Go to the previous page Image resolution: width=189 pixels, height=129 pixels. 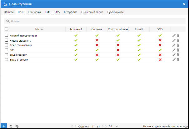point(76,126)
